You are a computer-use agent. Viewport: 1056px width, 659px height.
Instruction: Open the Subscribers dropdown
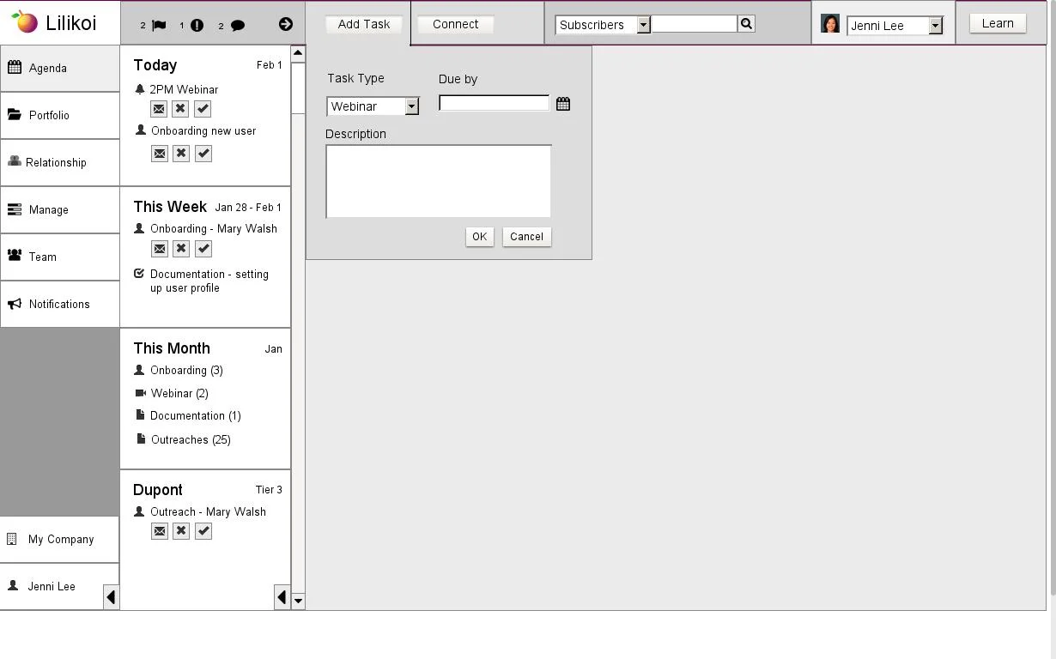(644, 25)
